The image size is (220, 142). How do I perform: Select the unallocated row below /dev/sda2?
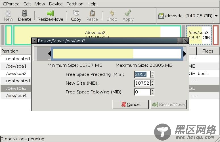[16, 81]
